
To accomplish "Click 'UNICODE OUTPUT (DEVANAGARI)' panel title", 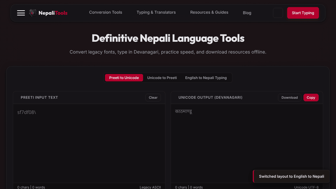I will point(211,97).
